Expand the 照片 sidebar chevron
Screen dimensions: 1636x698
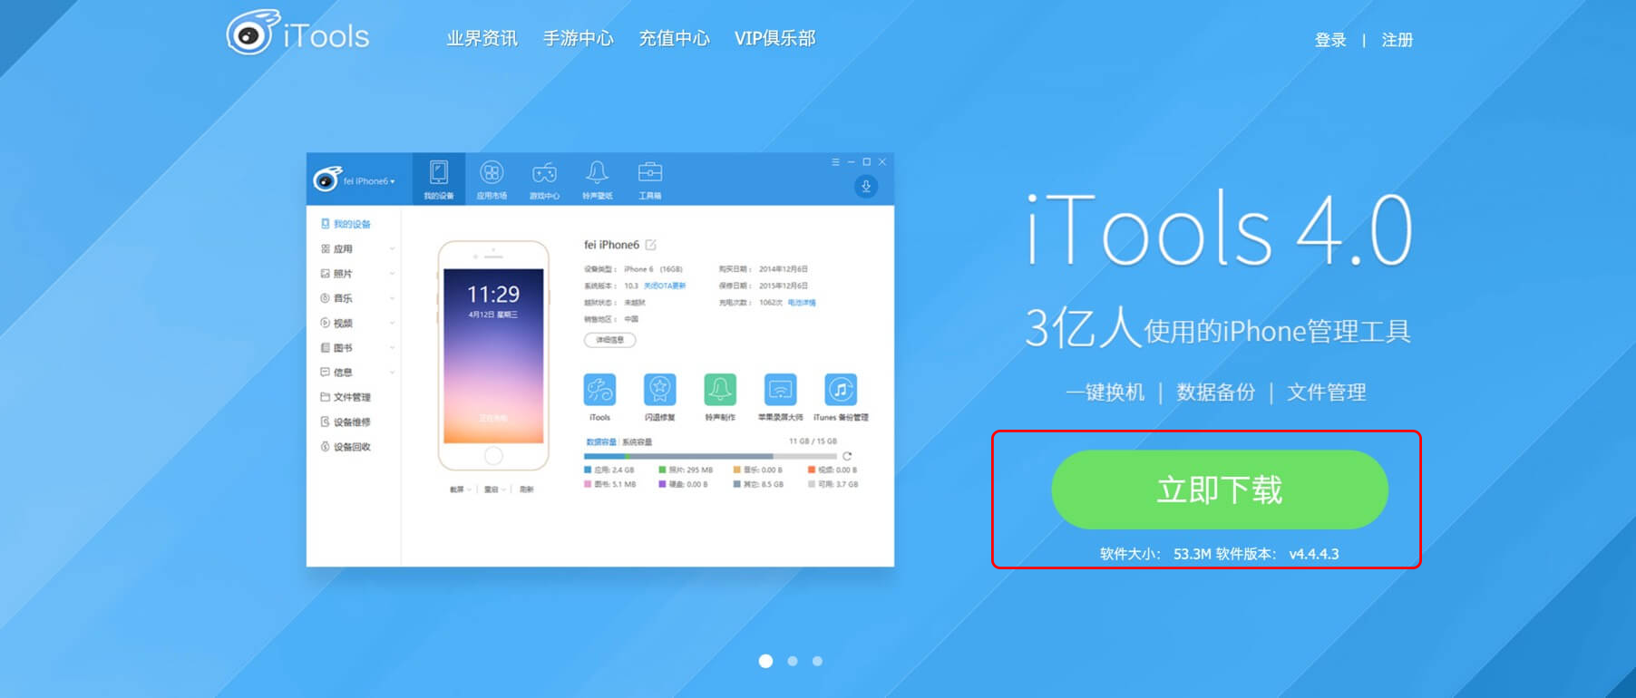(x=392, y=273)
